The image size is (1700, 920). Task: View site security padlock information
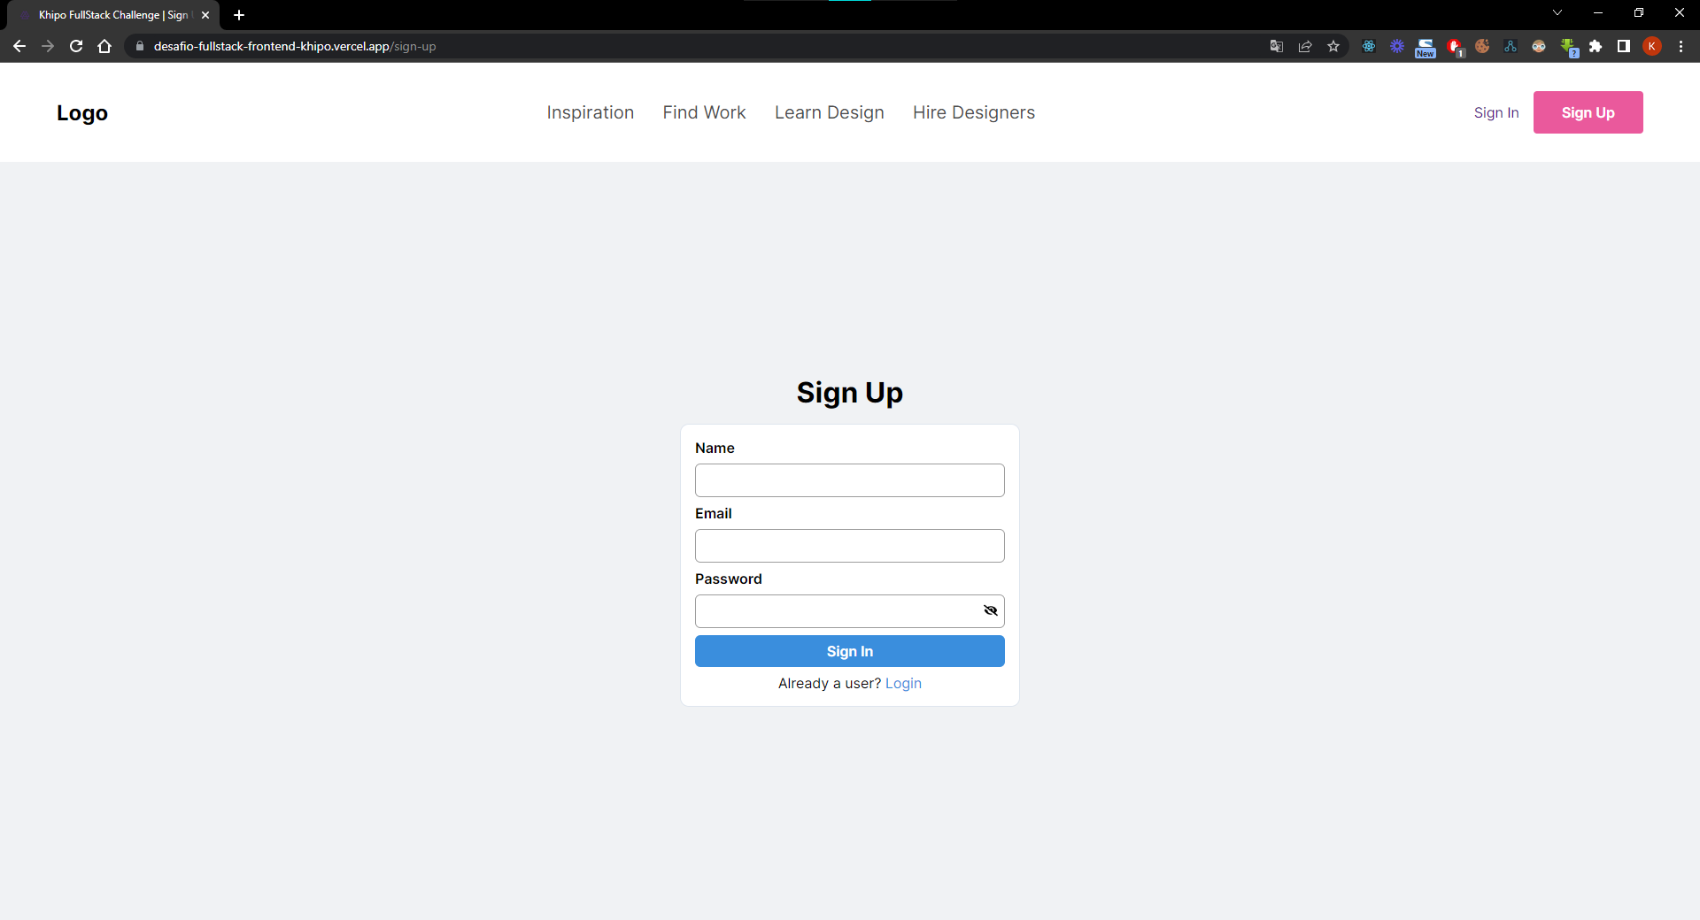139,46
